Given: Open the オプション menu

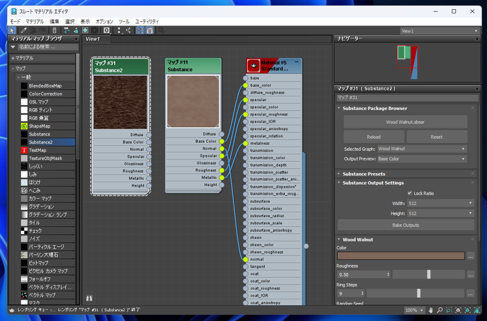Looking at the screenshot, I should pos(104,21).
